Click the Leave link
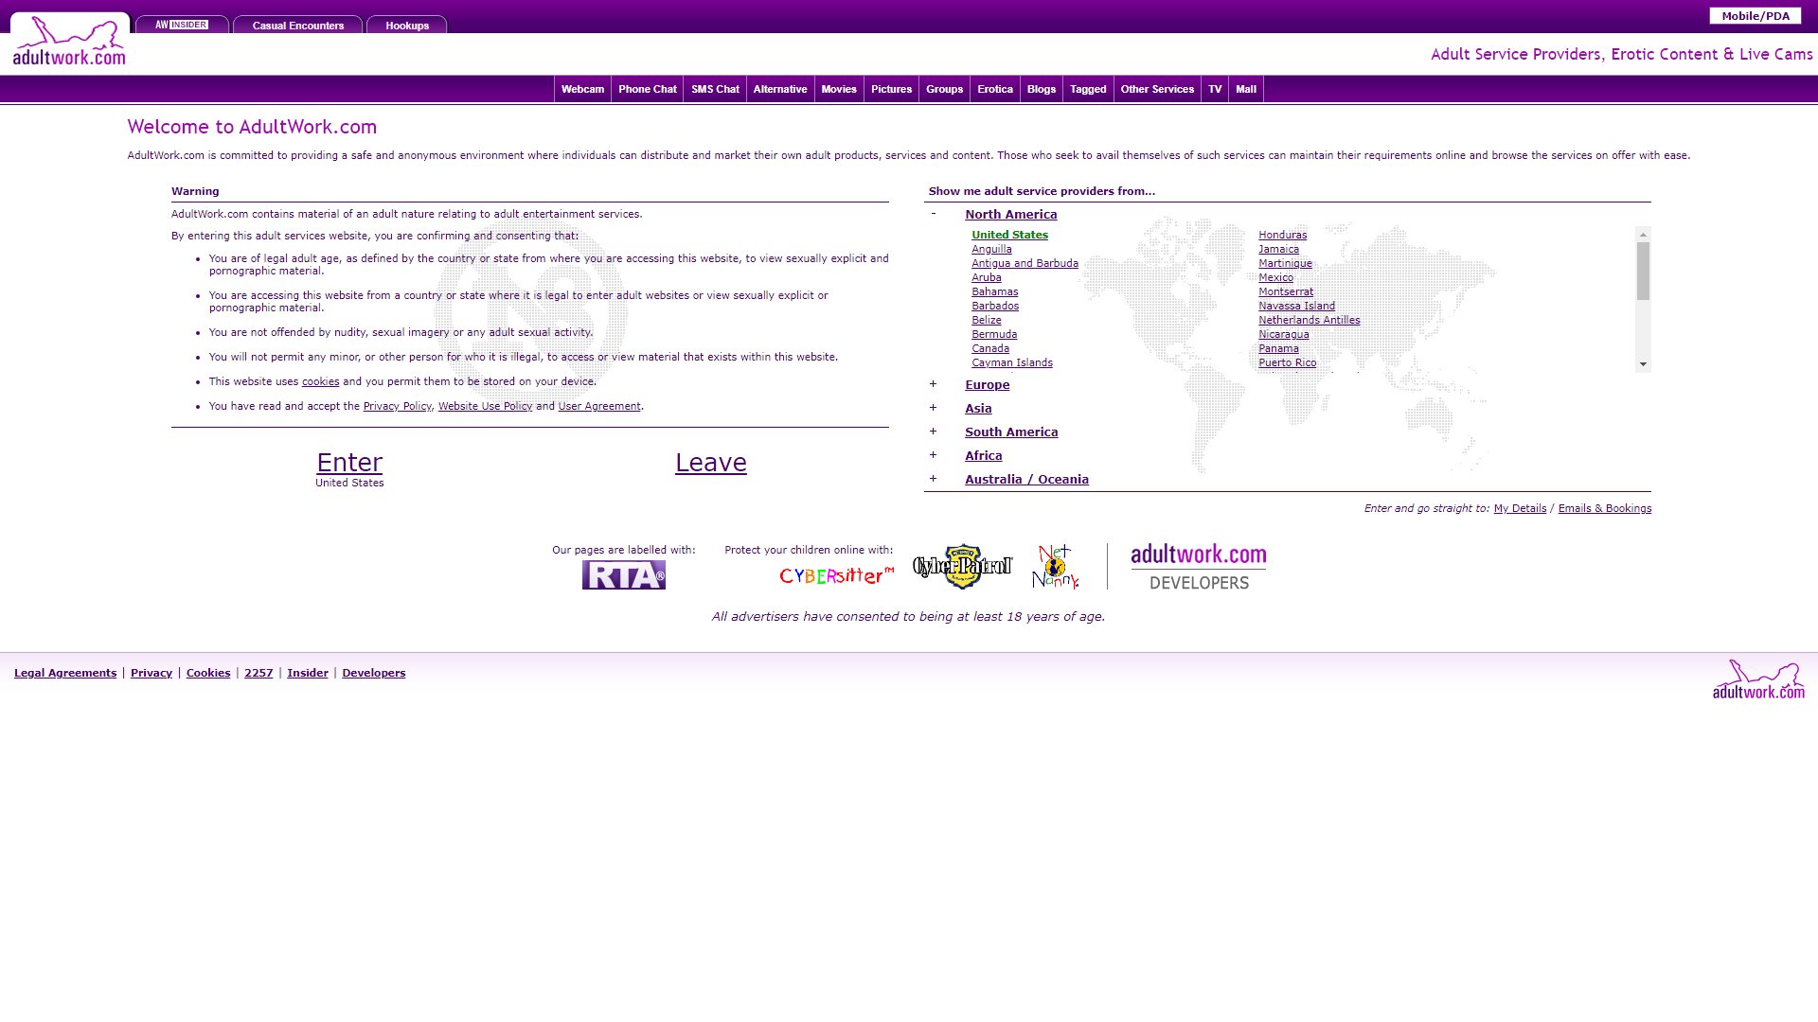 (x=711, y=462)
